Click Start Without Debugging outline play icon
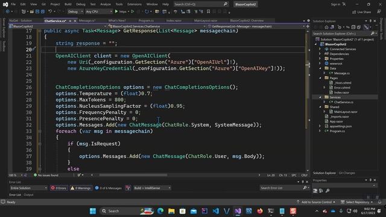Viewport: 386px width, 217px height. click(x=133, y=11)
